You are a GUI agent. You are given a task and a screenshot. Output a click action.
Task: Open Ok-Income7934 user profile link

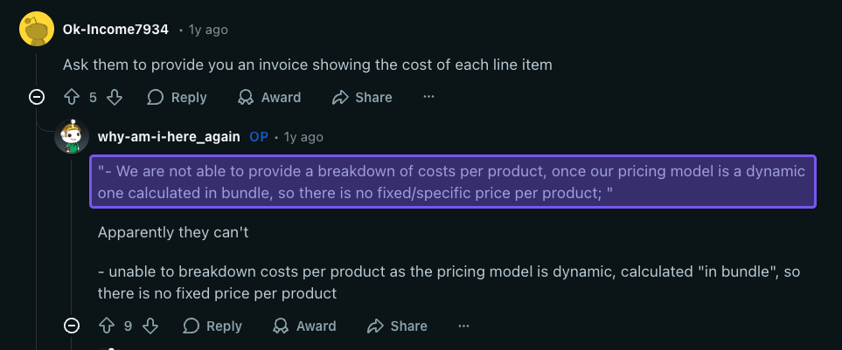pos(115,30)
